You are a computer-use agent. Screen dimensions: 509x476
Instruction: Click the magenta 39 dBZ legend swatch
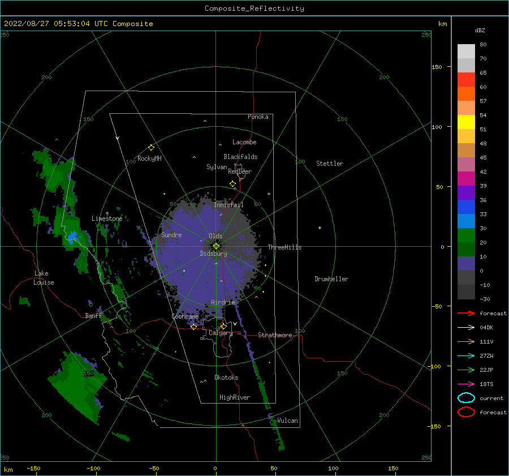[x=466, y=178]
